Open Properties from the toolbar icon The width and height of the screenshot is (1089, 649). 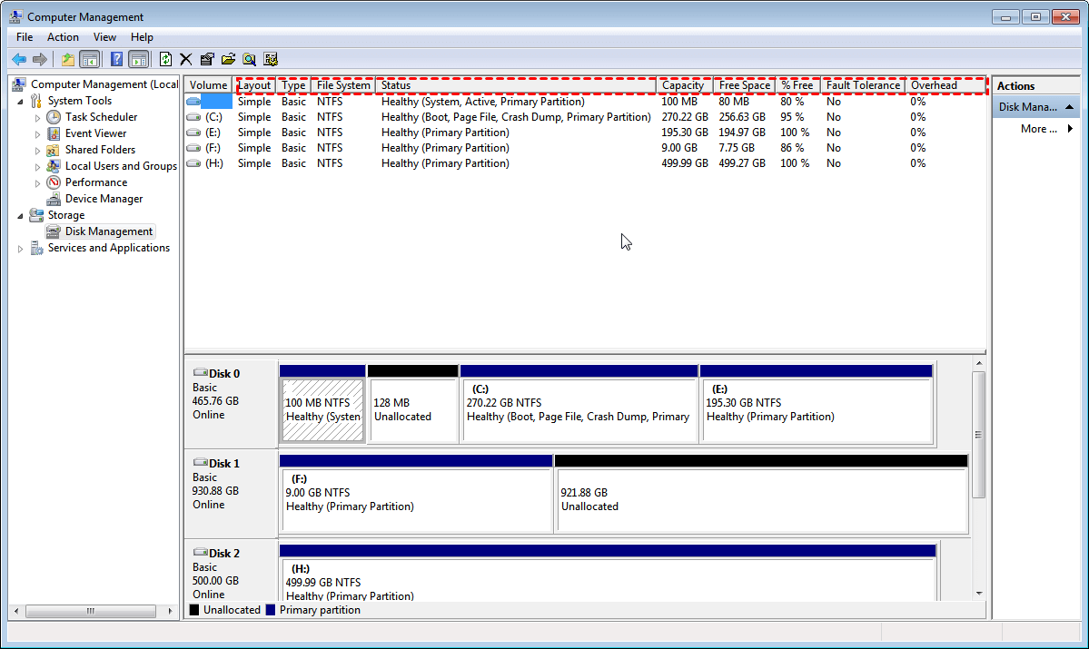tap(207, 60)
